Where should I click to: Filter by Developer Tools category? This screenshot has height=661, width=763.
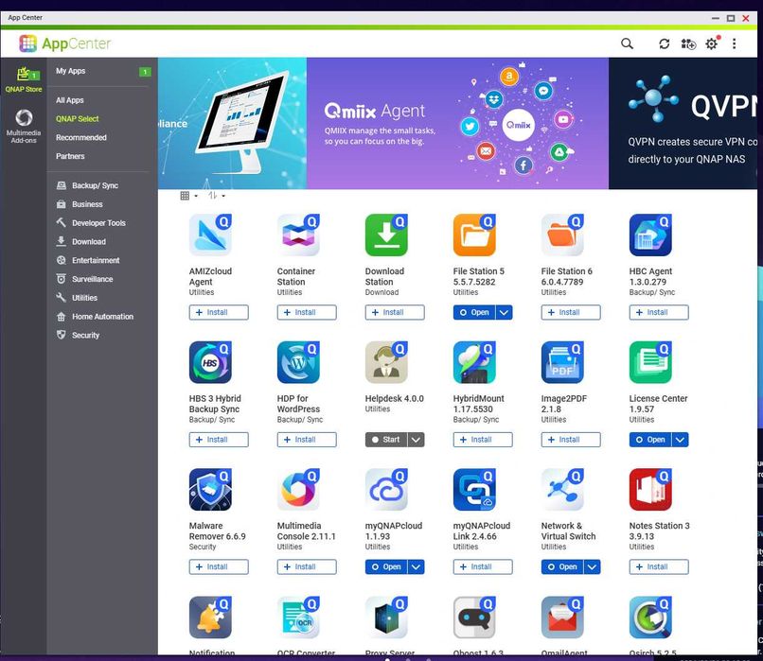[91, 223]
